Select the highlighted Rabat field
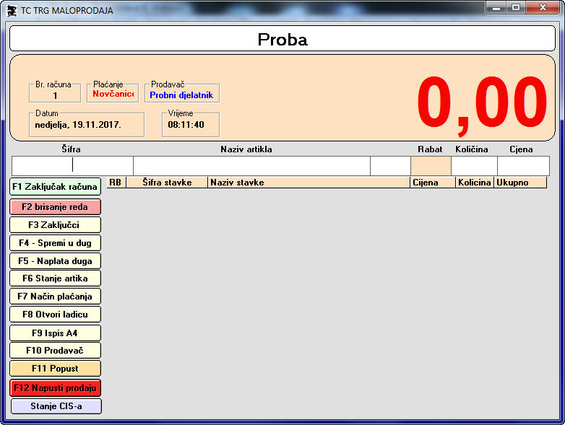The height and width of the screenshot is (425, 565). pyautogui.click(x=430, y=166)
